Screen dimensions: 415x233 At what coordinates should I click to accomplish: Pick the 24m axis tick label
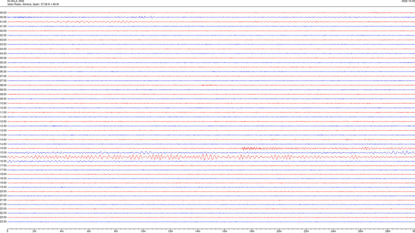(333, 231)
